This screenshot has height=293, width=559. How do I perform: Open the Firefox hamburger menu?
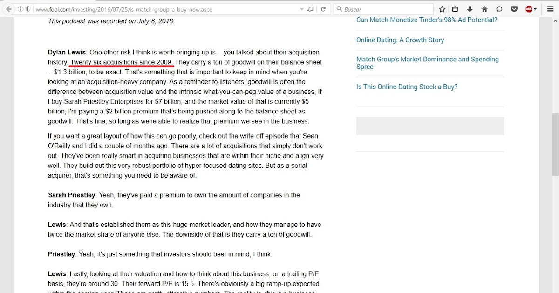(550, 9)
